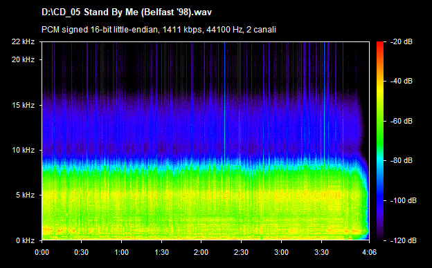Click the 20 kHz frequency axis label
This screenshot has width=432, height=268.
coord(23,59)
